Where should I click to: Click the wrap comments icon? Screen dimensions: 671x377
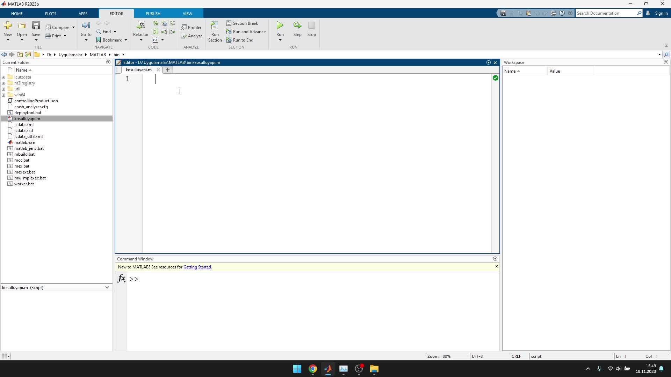pos(172,23)
